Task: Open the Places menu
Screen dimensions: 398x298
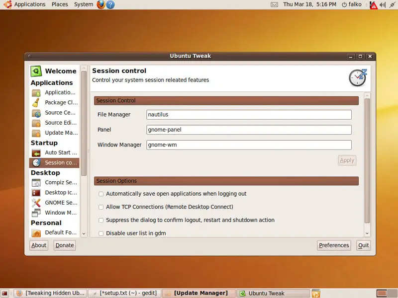Action: pos(60,4)
